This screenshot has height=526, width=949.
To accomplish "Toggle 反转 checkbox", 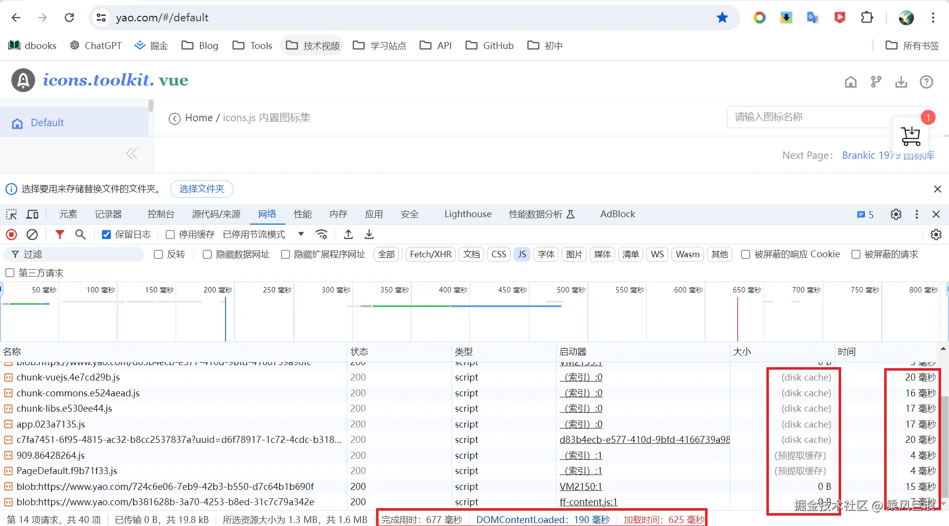I will [158, 254].
